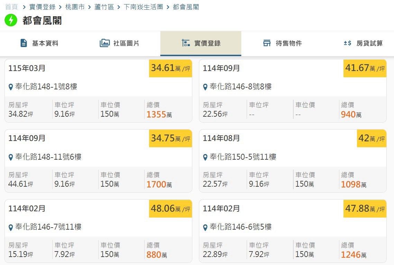Click the 41.67萬/坪 price badge
Image resolution: width=394 pixels, height=265 pixels.
(365, 68)
